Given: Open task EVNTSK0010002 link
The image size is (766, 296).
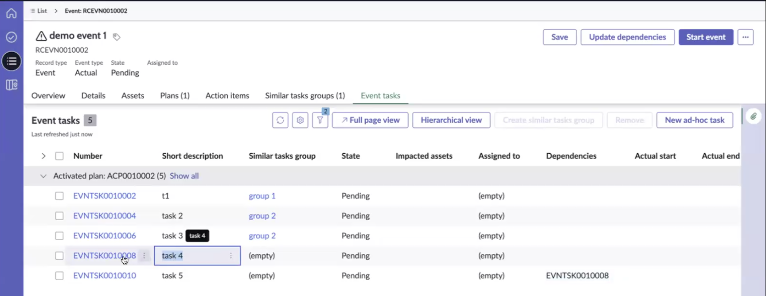Looking at the screenshot, I should 105,196.
